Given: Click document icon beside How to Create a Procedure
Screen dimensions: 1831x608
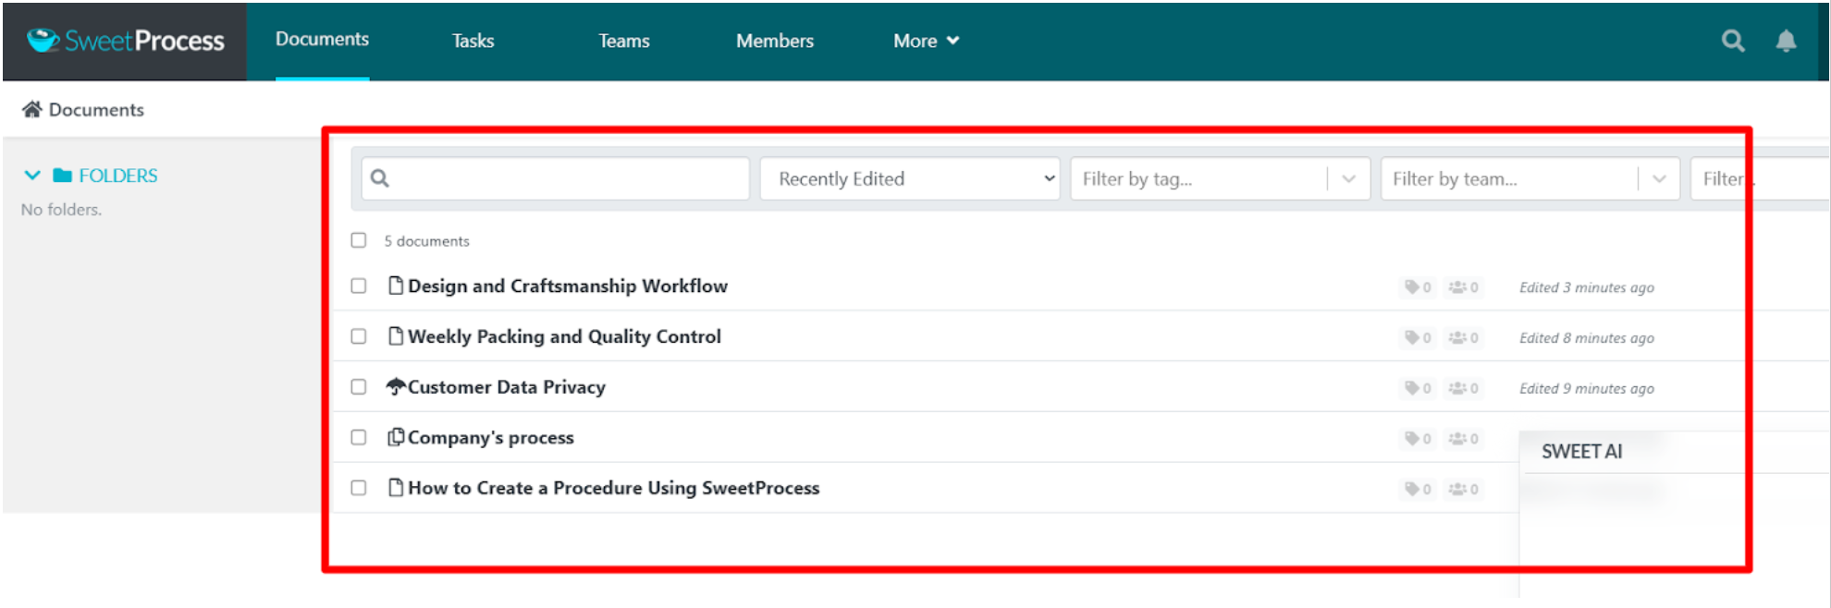Looking at the screenshot, I should [x=396, y=487].
